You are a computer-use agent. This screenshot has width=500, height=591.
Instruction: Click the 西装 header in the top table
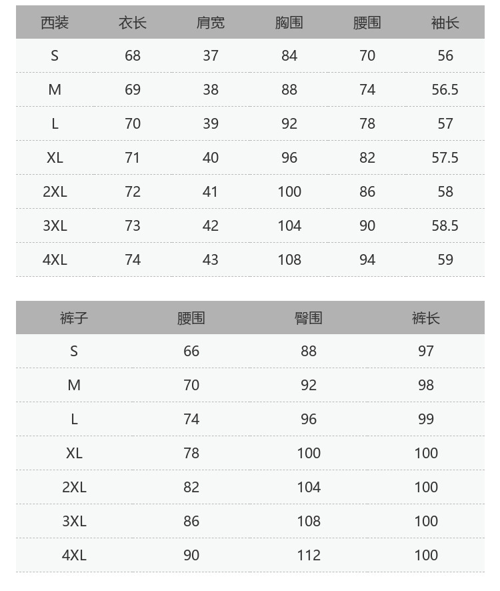tap(55, 23)
